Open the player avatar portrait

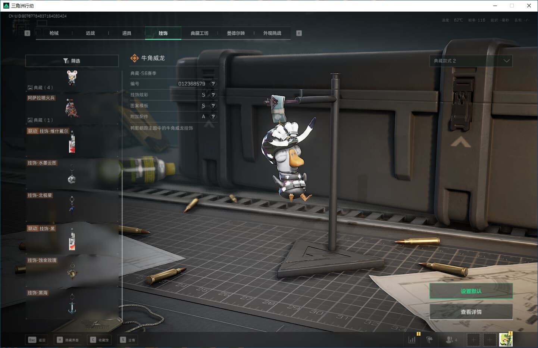click(x=506, y=340)
